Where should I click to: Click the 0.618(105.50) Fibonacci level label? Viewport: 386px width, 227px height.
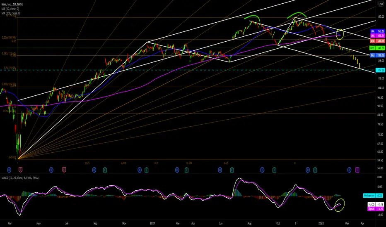point(9,84)
